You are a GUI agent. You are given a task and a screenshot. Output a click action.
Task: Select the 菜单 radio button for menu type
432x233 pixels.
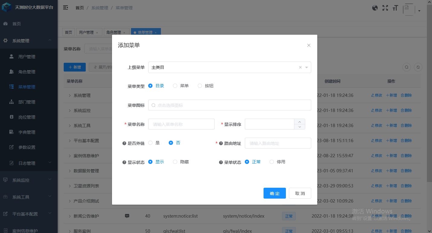pos(175,86)
